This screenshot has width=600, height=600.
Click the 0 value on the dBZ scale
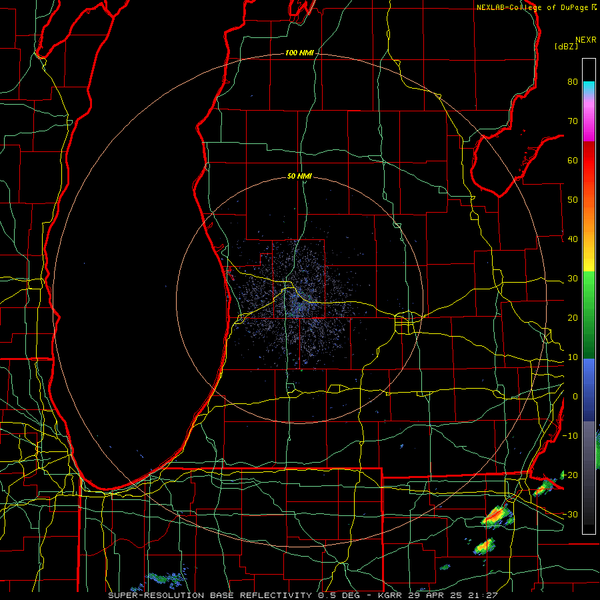point(575,397)
